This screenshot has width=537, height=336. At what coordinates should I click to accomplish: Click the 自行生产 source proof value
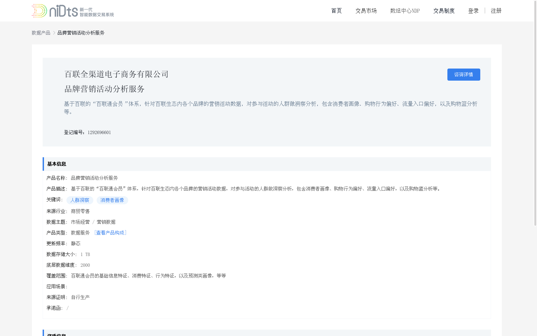[x=80, y=297]
